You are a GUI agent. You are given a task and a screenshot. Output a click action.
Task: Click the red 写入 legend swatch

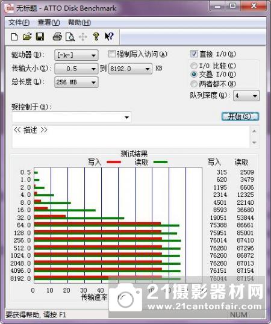coord(114,162)
